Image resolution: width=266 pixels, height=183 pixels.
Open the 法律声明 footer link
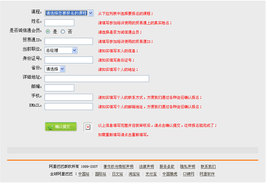click(x=146, y=167)
